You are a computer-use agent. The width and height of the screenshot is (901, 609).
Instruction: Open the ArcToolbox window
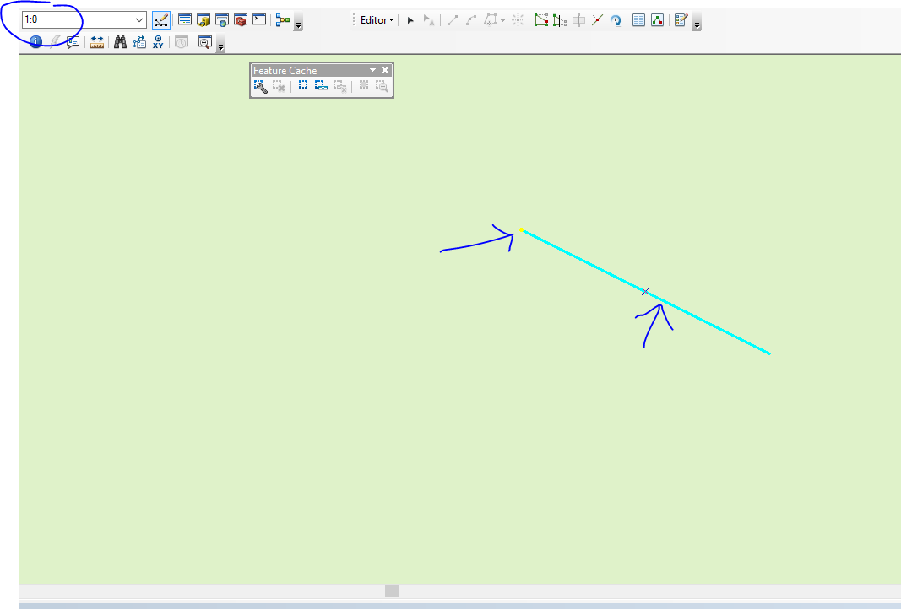(241, 20)
